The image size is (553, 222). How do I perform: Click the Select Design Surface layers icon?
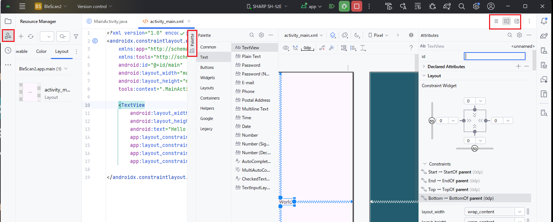coord(333,35)
